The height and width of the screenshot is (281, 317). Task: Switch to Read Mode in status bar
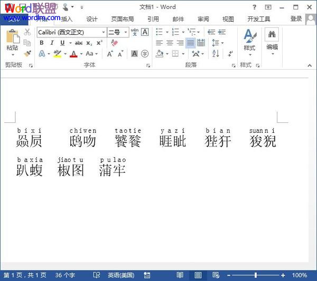click(180, 275)
